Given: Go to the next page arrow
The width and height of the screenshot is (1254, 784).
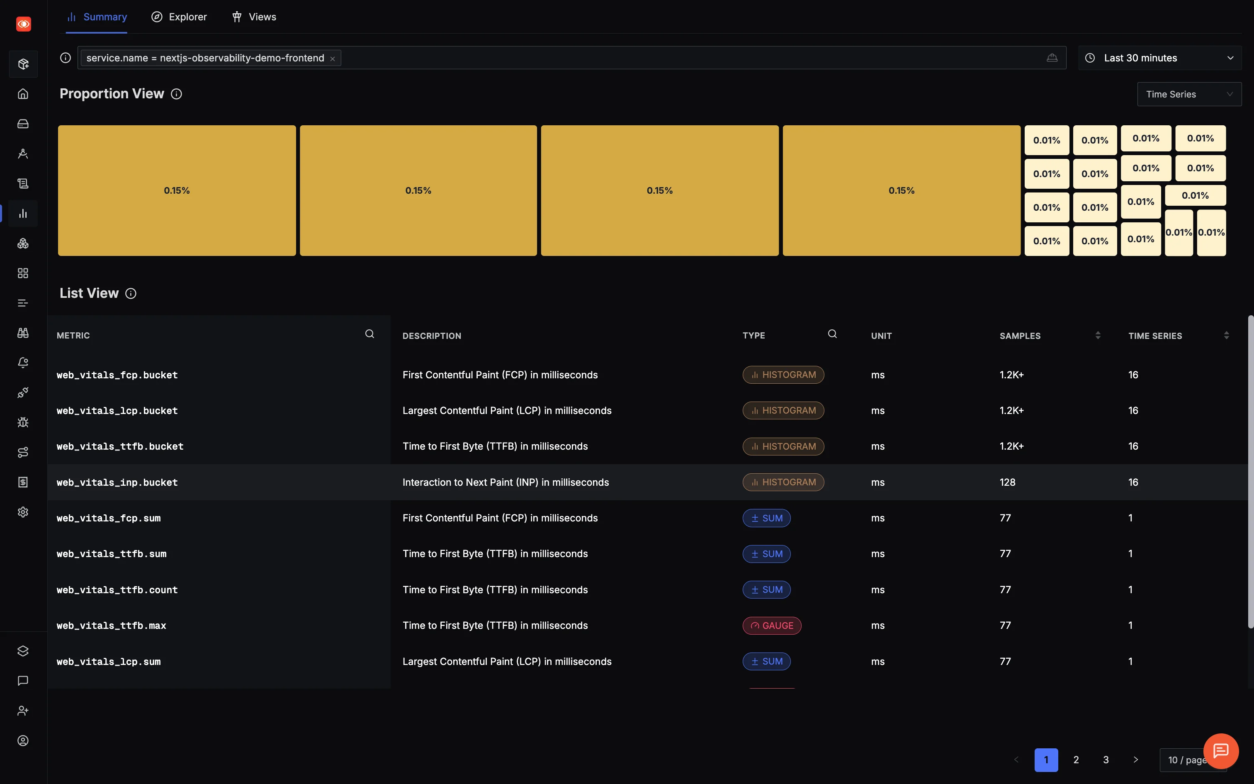Looking at the screenshot, I should coord(1136,760).
